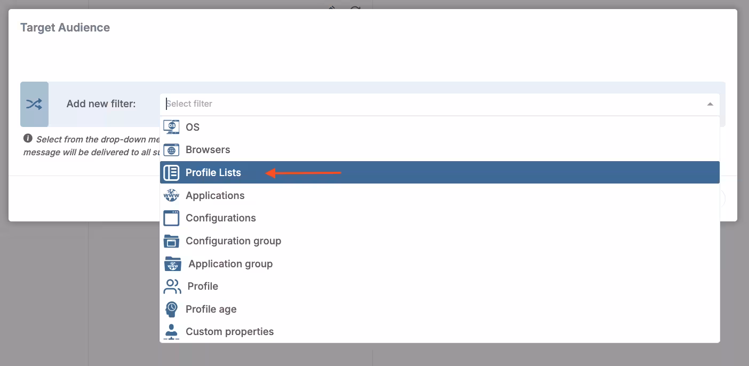Click the OS monitor icon
The height and width of the screenshot is (366, 749).
(171, 127)
